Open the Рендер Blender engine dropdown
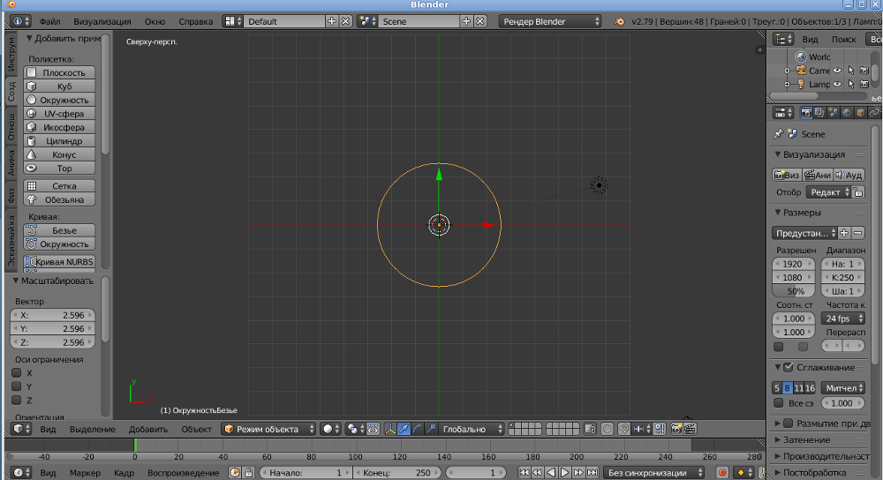 tap(550, 21)
